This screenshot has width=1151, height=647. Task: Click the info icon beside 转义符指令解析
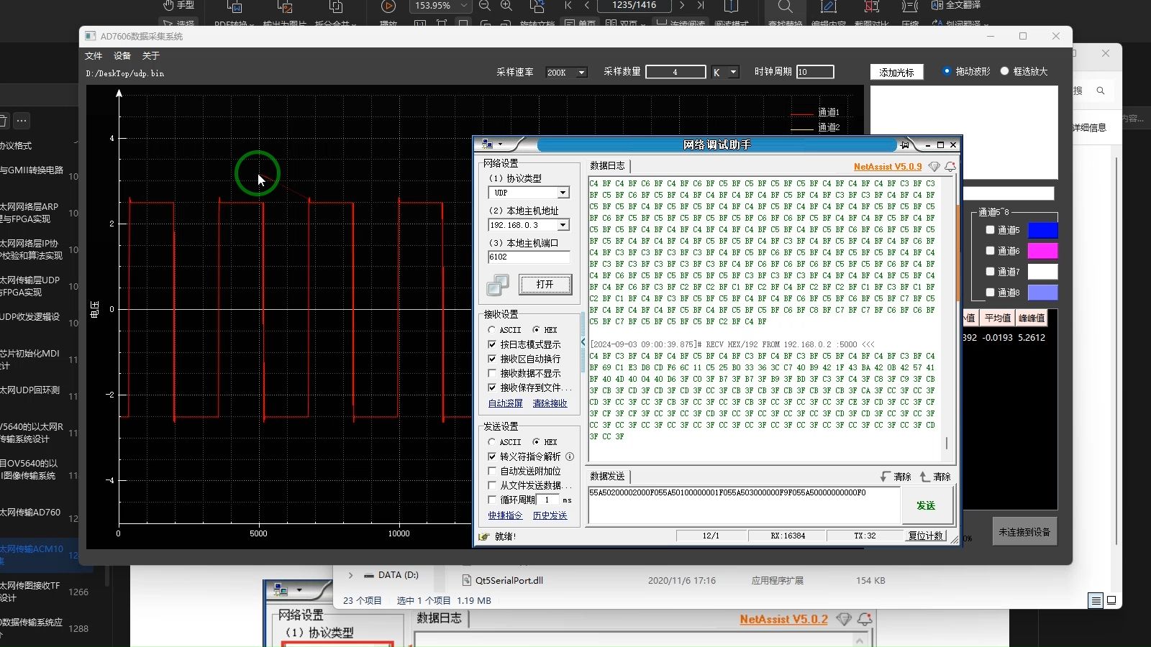tap(570, 456)
